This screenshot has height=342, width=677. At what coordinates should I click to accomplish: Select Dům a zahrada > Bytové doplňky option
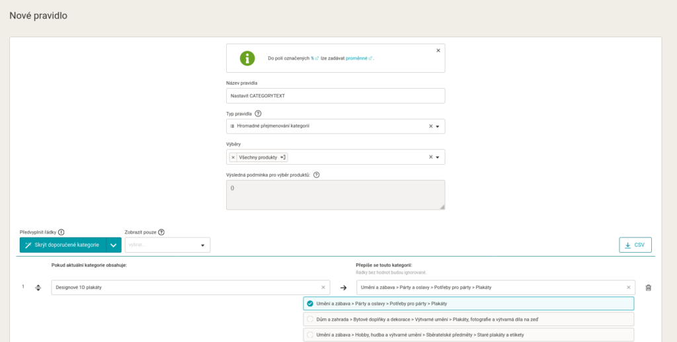pos(469,319)
